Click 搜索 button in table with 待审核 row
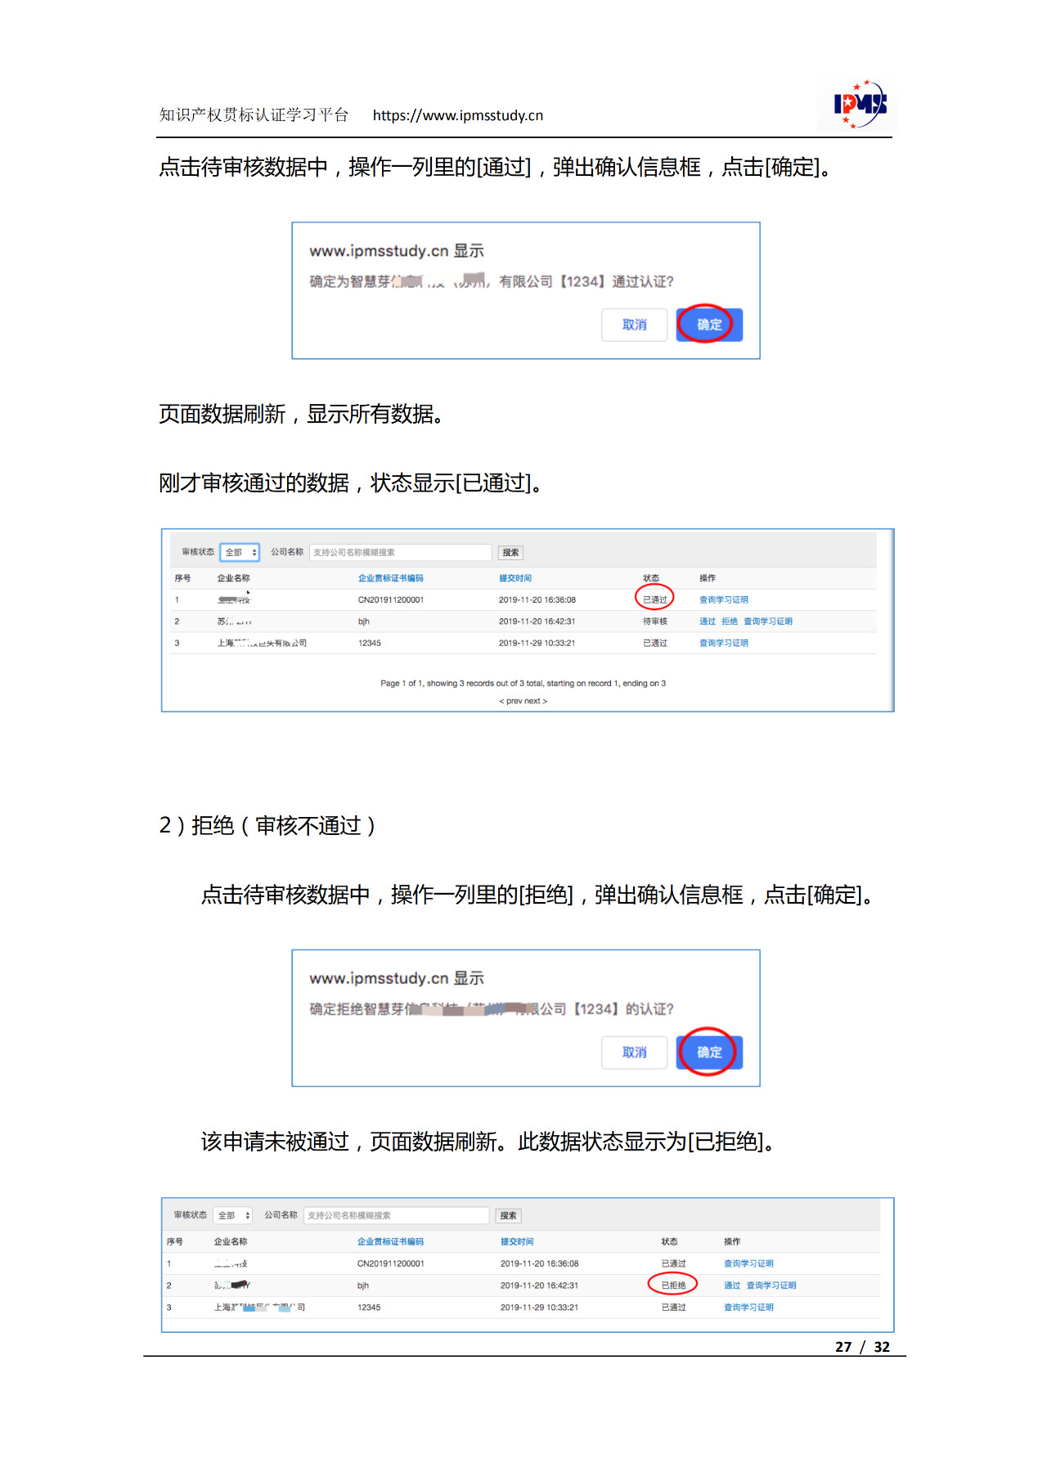1047x1481 pixels. click(x=510, y=553)
